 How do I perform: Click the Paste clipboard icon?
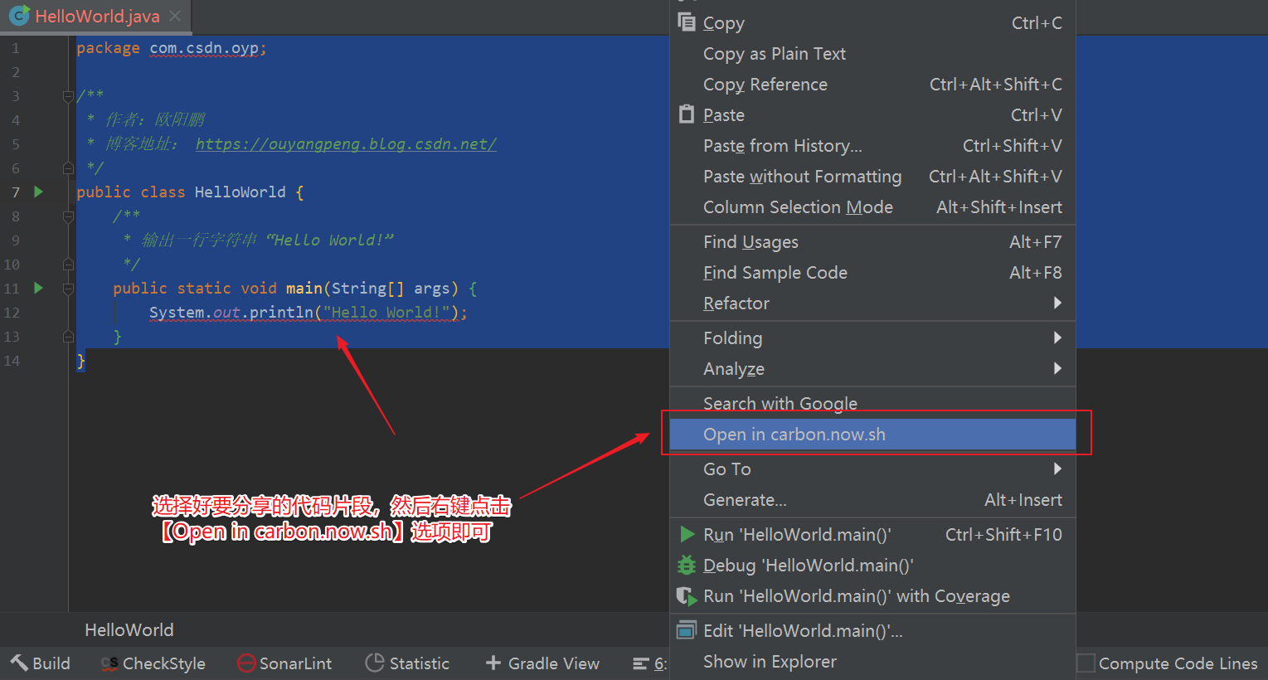687,114
